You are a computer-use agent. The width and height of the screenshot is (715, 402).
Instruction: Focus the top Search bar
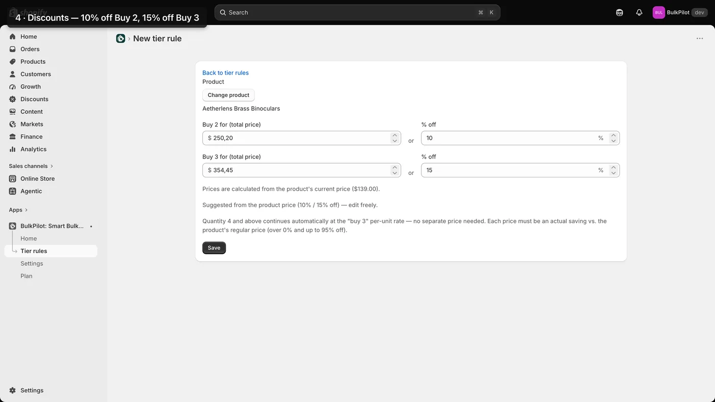pyautogui.click(x=357, y=13)
